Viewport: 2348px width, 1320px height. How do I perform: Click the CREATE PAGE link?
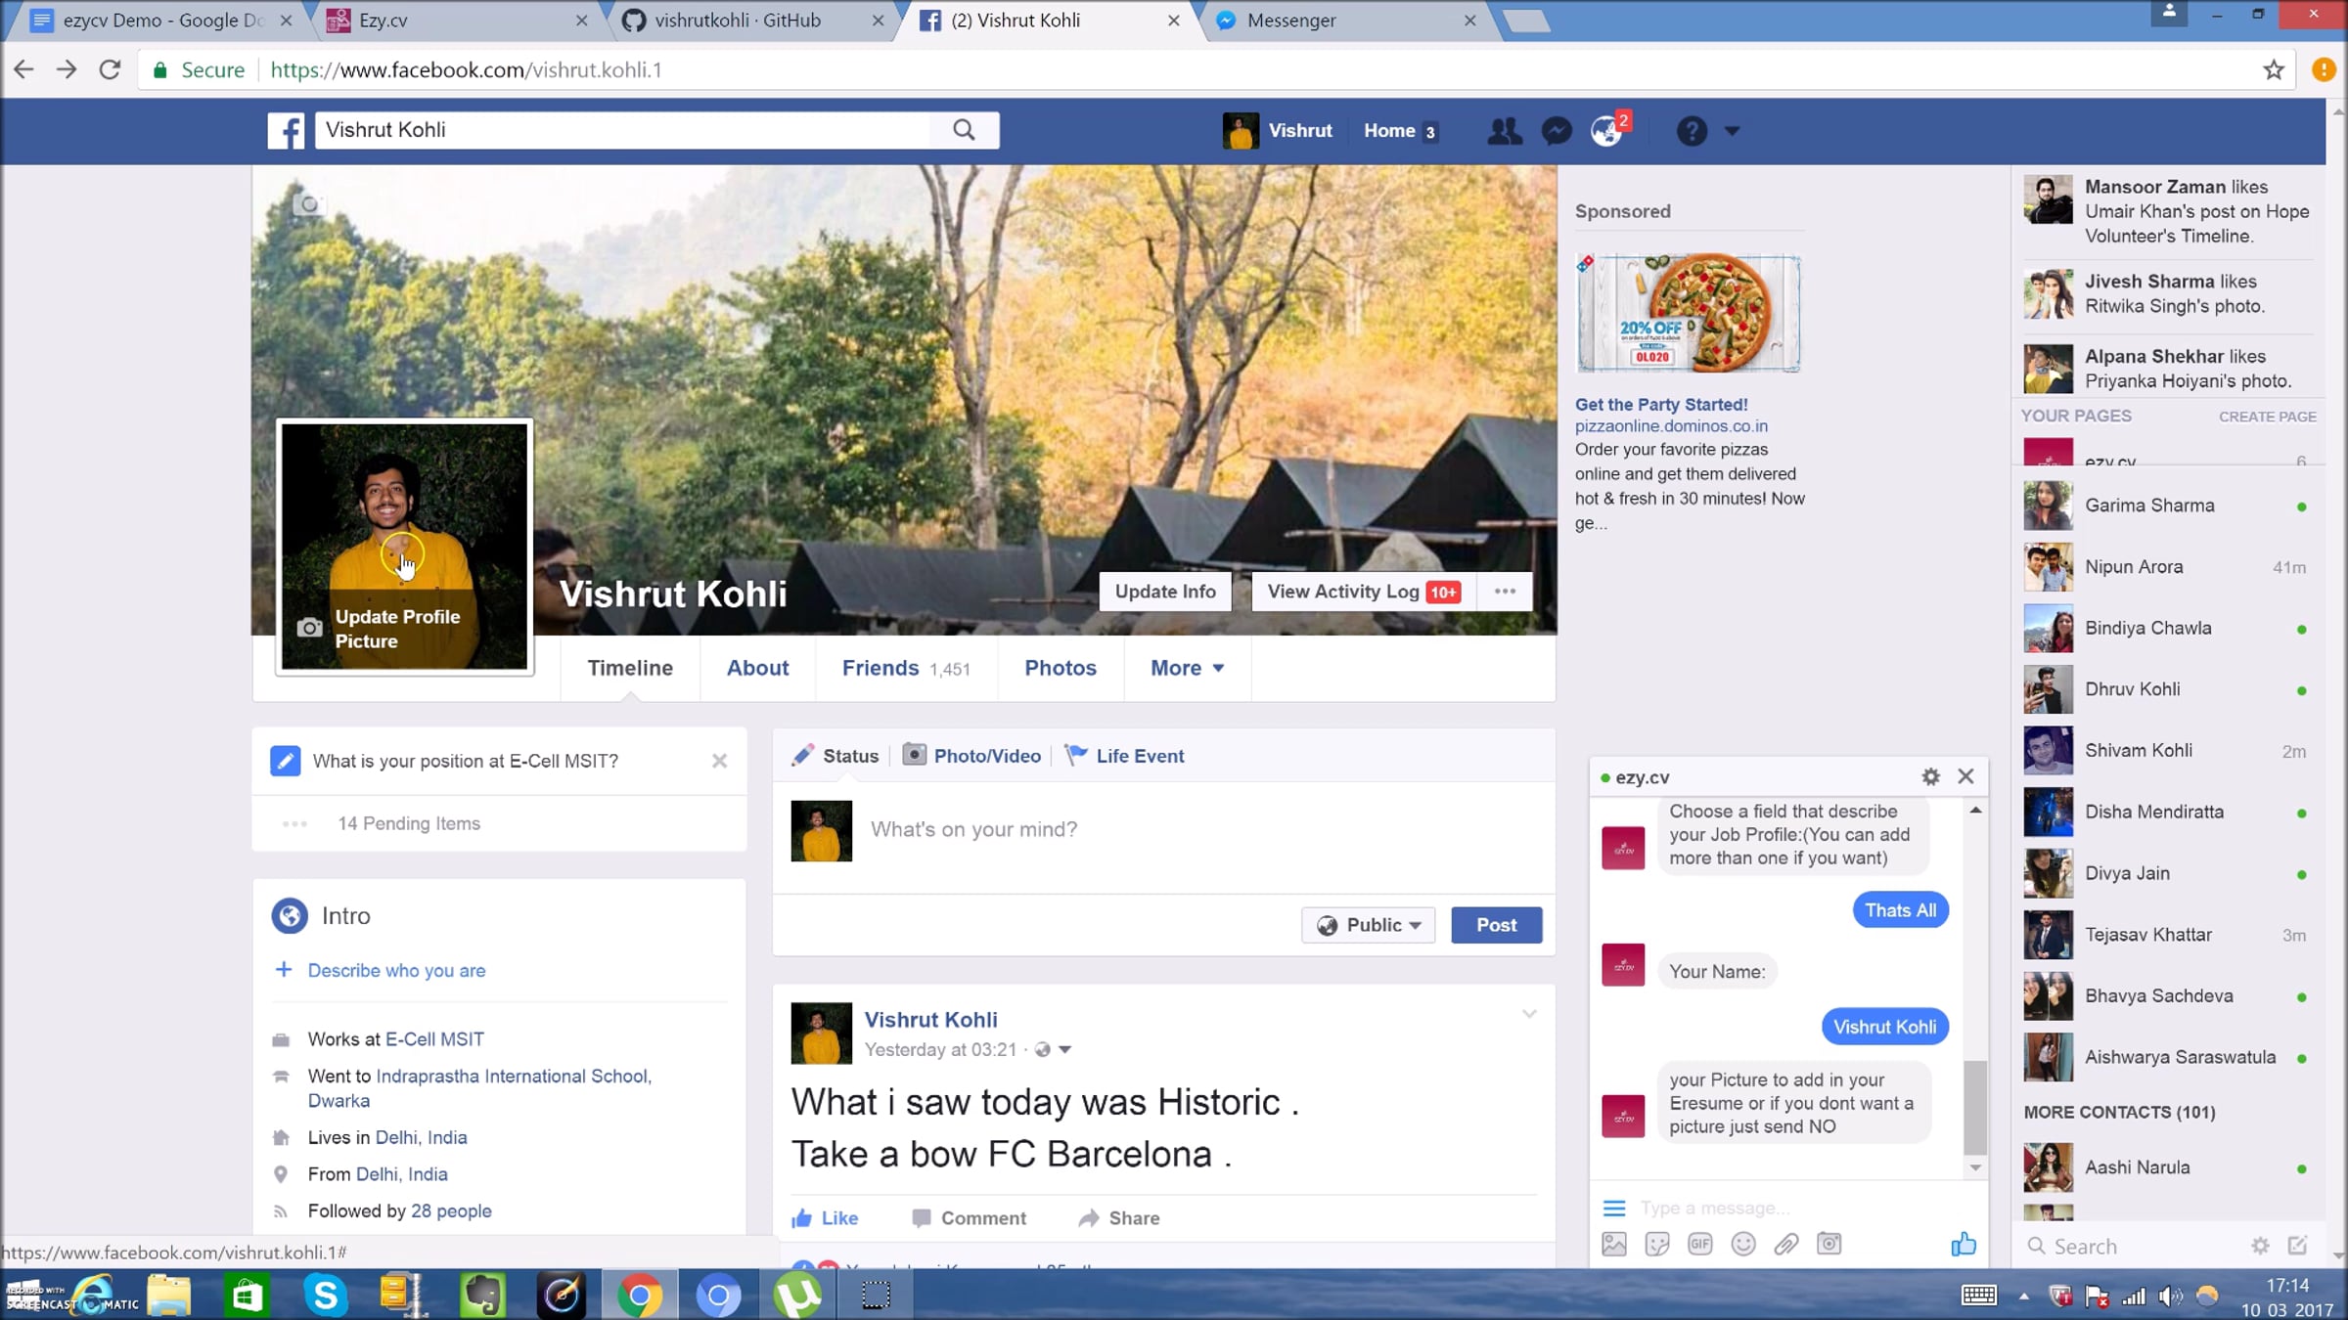pyautogui.click(x=2267, y=417)
